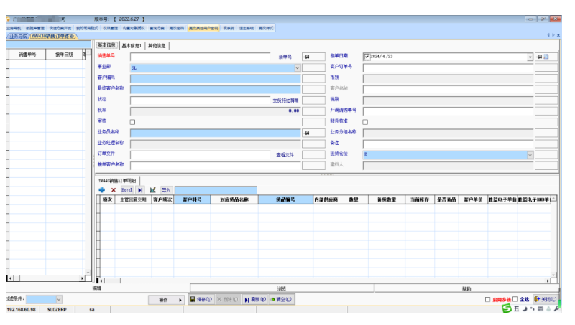Open the 数据库管理 menu item
Image resolution: width=575 pixels, height=325 pixels.
[x=34, y=28]
